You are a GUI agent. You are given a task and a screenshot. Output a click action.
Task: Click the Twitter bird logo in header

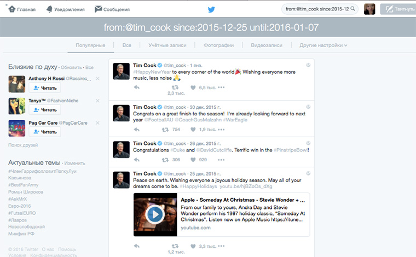pyautogui.click(x=211, y=9)
